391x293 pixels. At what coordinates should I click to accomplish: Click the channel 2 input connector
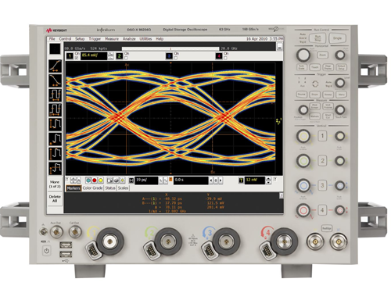click(168, 241)
